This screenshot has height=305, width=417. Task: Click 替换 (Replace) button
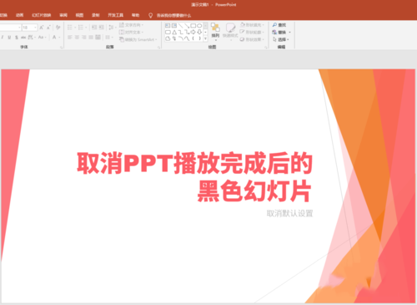pyautogui.click(x=281, y=33)
